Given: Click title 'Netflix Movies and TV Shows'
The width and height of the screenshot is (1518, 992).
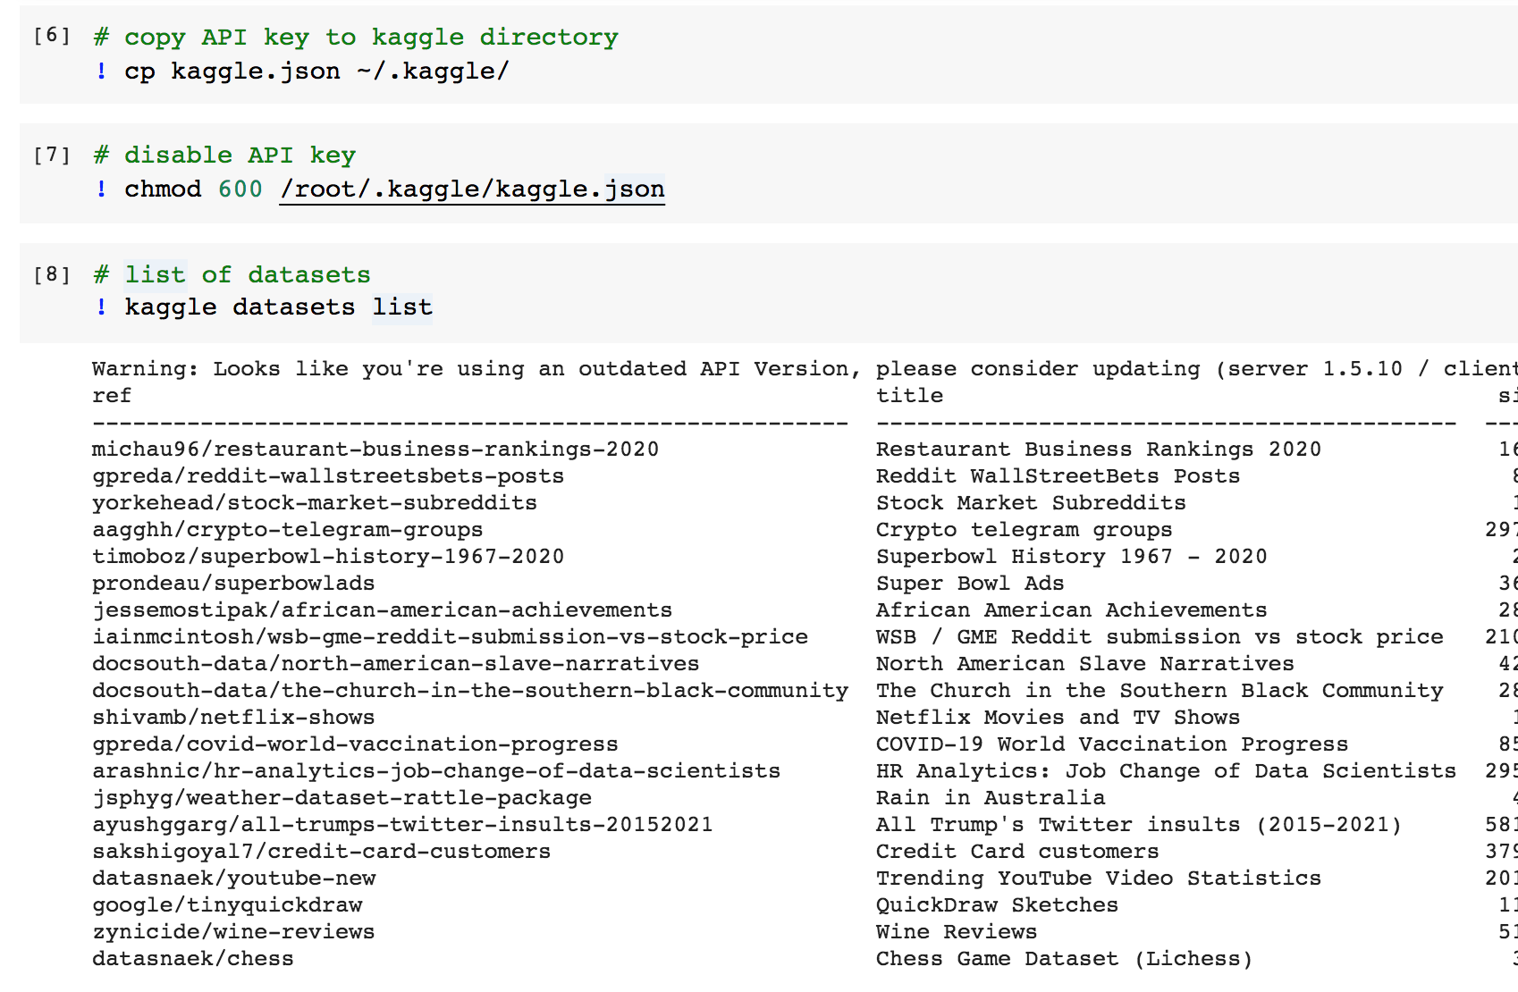Looking at the screenshot, I should pos(1058,717).
